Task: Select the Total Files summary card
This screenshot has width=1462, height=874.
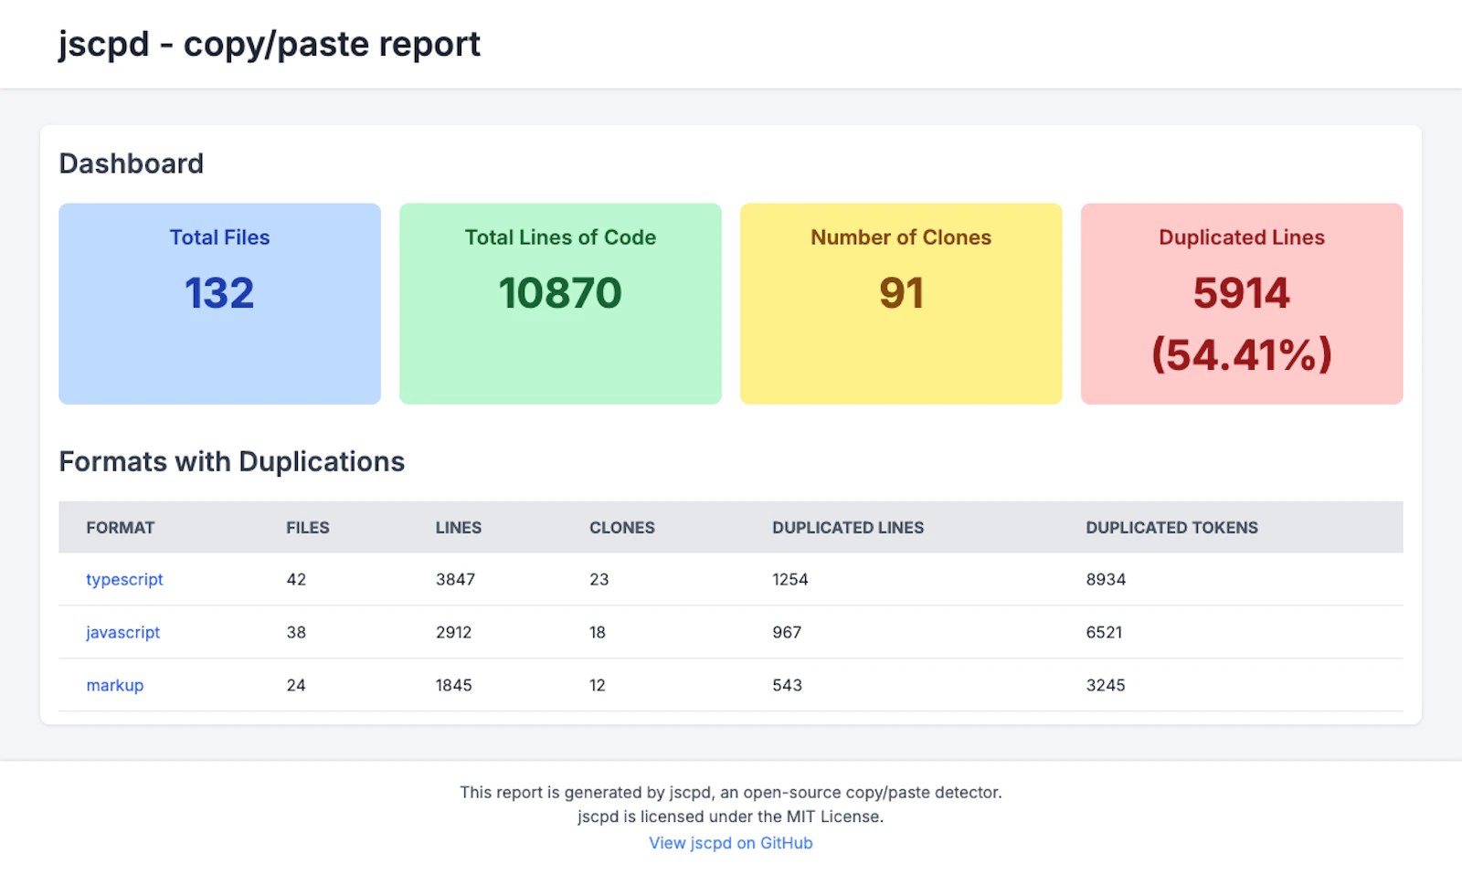Action: [219, 303]
